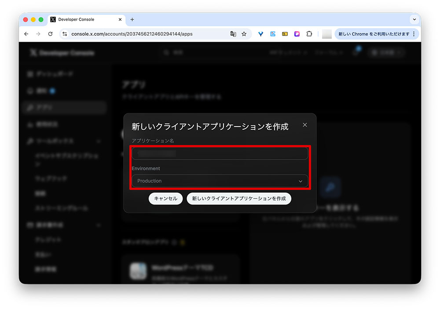Click the purple extension icon in the toolbar
The height and width of the screenshot is (309, 440).
coord(297,34)
